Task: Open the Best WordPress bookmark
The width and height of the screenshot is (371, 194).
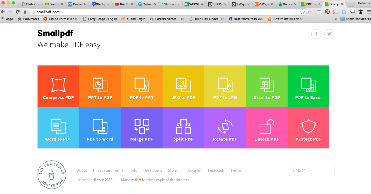Action: click(246, 19)
